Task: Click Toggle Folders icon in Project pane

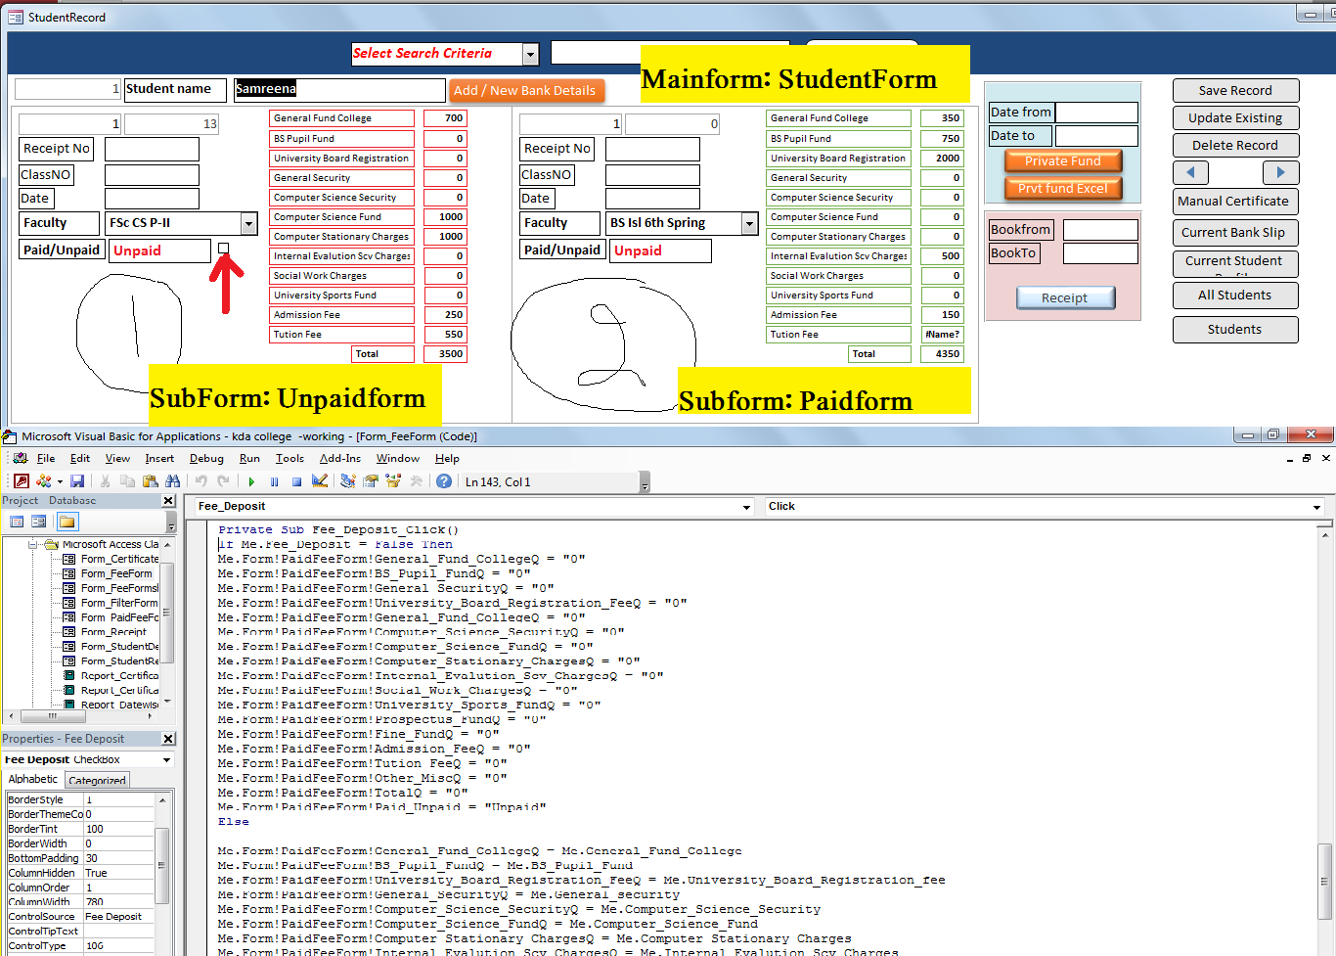Action: pos(66,522)
